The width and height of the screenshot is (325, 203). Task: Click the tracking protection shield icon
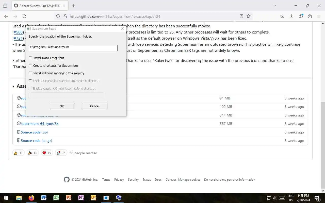tap(58, 16)
